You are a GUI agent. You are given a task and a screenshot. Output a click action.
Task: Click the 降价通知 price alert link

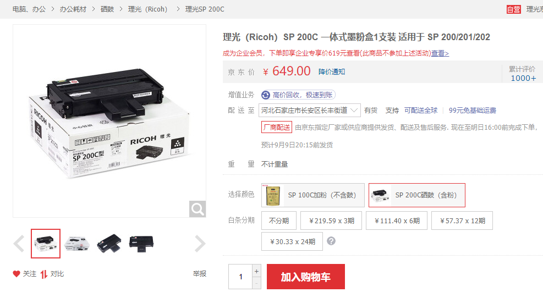click(x=332, y=71)
